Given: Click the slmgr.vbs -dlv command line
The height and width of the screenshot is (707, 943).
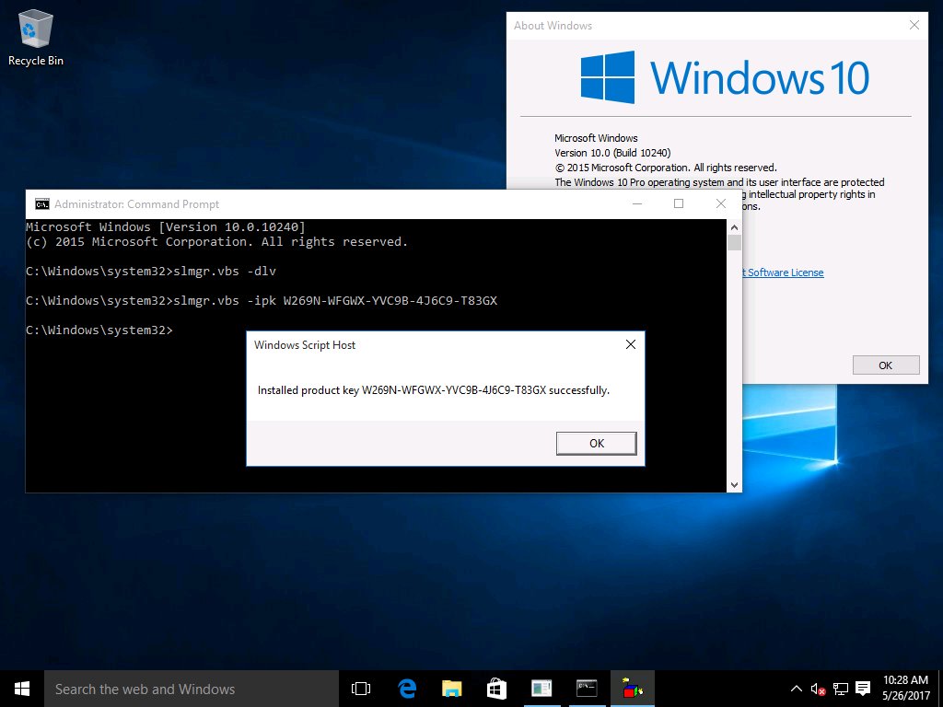Looking at the screenshot, I should [x=151, y=272].
